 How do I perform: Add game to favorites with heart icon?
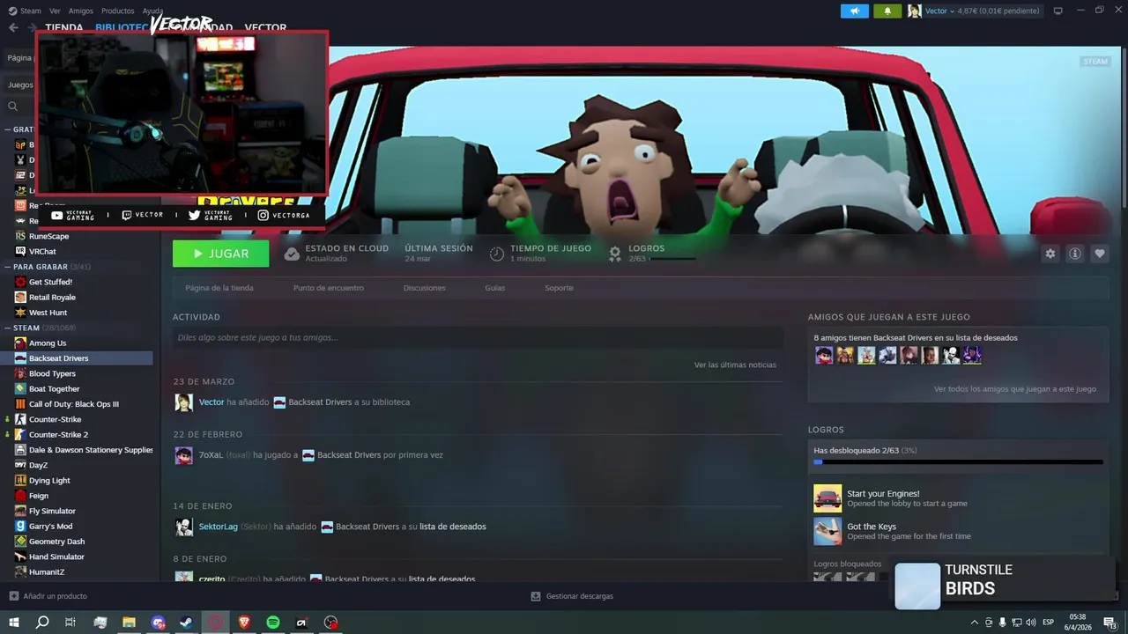(x=1099, y=254)
